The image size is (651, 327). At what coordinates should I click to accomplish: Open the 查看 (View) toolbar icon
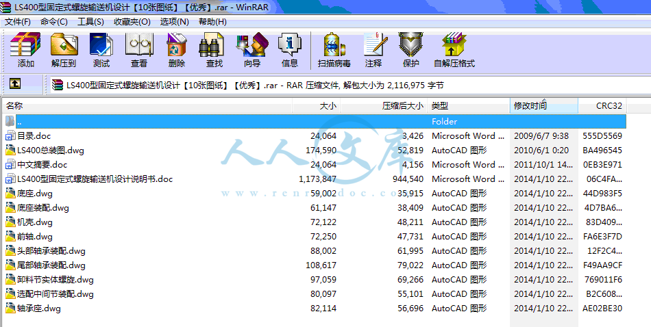point(139,44)
